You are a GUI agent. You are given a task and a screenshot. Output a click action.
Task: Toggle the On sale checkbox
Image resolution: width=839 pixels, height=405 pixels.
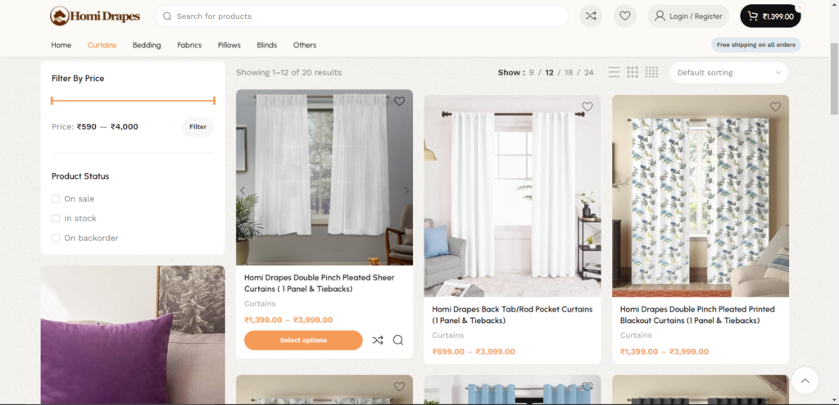(x=56, y=198)
